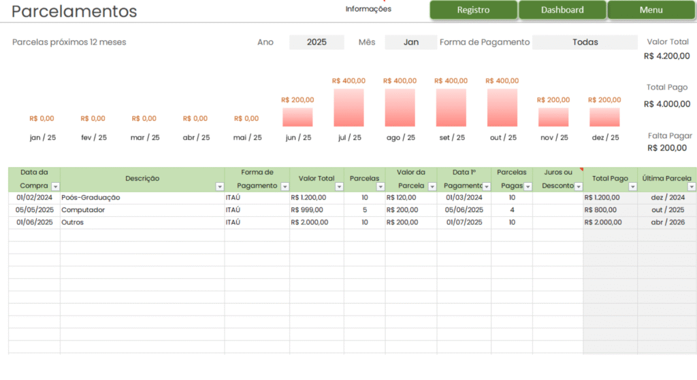Click the Informações link
Screen dimensions: 697x380
tap(368, 10)
